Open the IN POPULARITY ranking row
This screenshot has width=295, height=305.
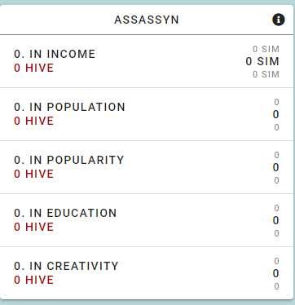pos(147,167)
